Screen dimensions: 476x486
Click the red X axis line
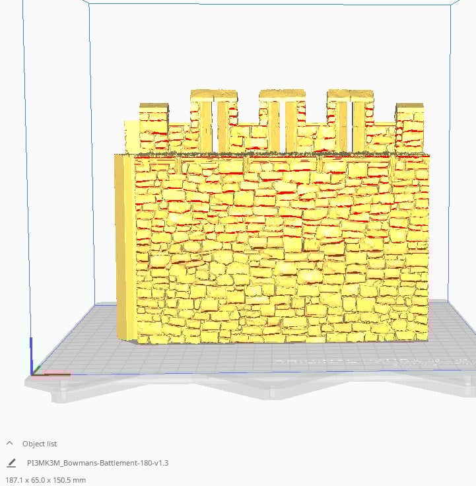[51, 374]
